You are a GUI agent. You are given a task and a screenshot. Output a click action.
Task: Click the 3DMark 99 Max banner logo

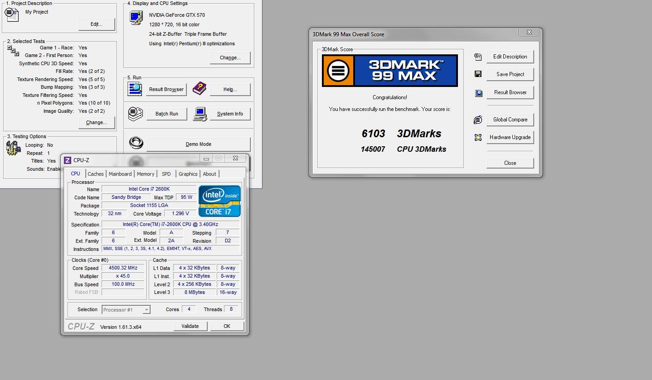pyautogui.click(x=389, y=71)
